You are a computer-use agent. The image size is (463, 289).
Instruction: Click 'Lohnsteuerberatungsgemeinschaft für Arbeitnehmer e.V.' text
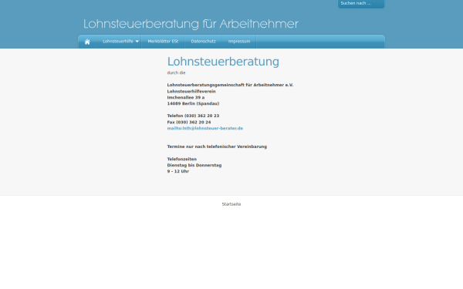click(x=230, y=85)
